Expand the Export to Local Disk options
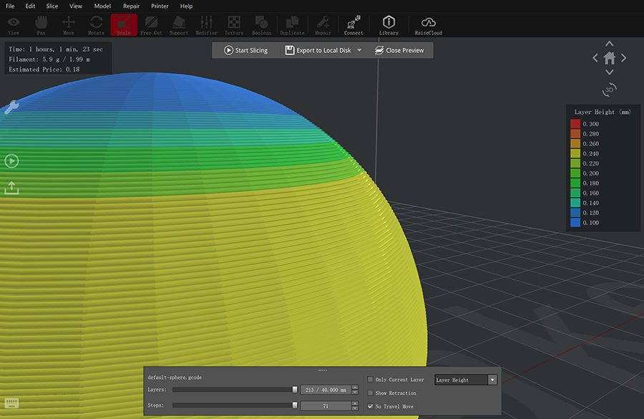The width and height of the screenshot is (644, 419). [x=359, y=50]
